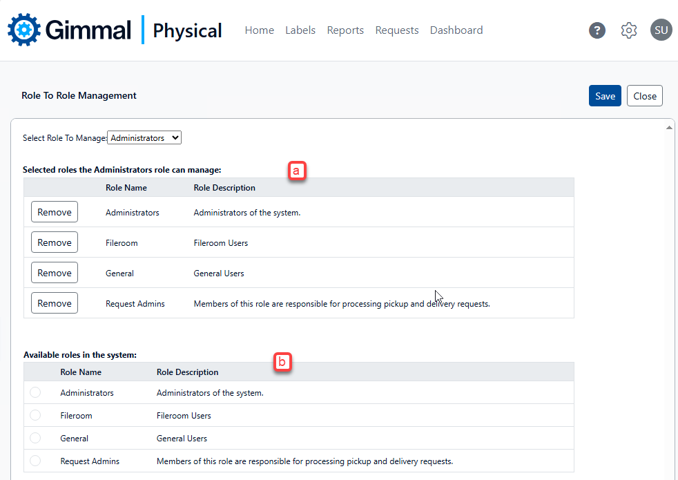This screenshot has width=678, height=480.
Task: Click the Save button
Action: 605,95
